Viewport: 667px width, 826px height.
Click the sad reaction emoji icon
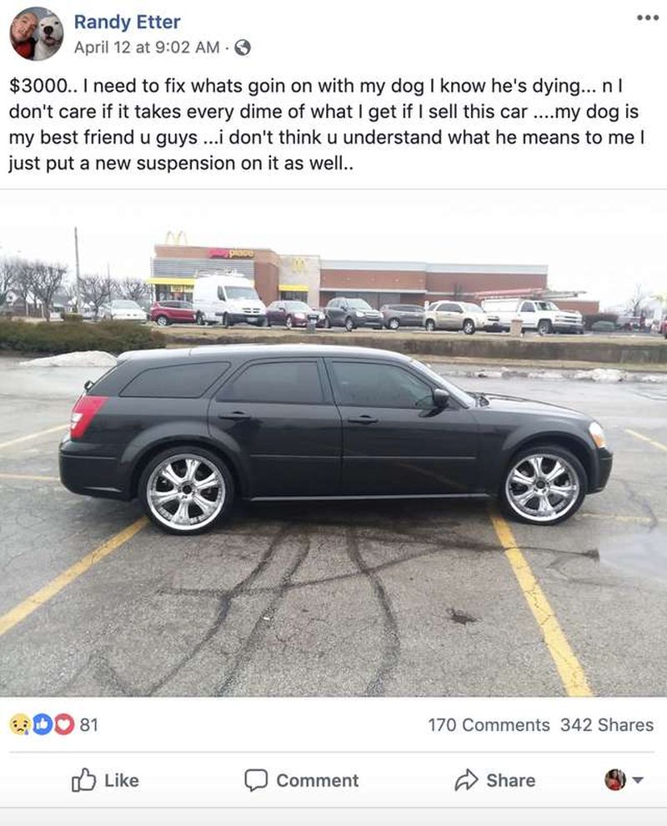[x=20, y=725]
